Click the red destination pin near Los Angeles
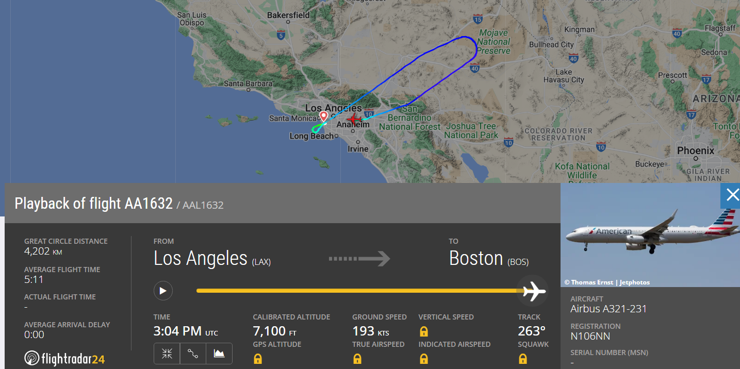 pos(323,115)
